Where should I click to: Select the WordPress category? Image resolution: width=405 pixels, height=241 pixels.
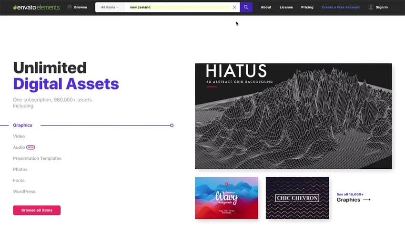click(24, 192)
